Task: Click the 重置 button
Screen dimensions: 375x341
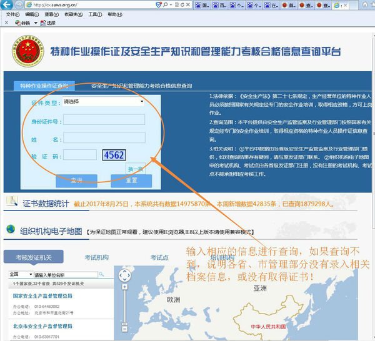Action: pyautogui.click(x=131, y=180)
